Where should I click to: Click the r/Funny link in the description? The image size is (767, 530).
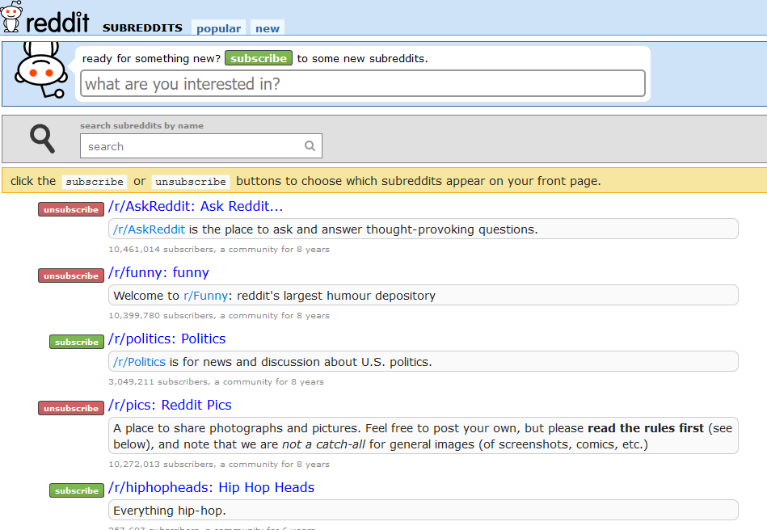(x=205, y=296)
